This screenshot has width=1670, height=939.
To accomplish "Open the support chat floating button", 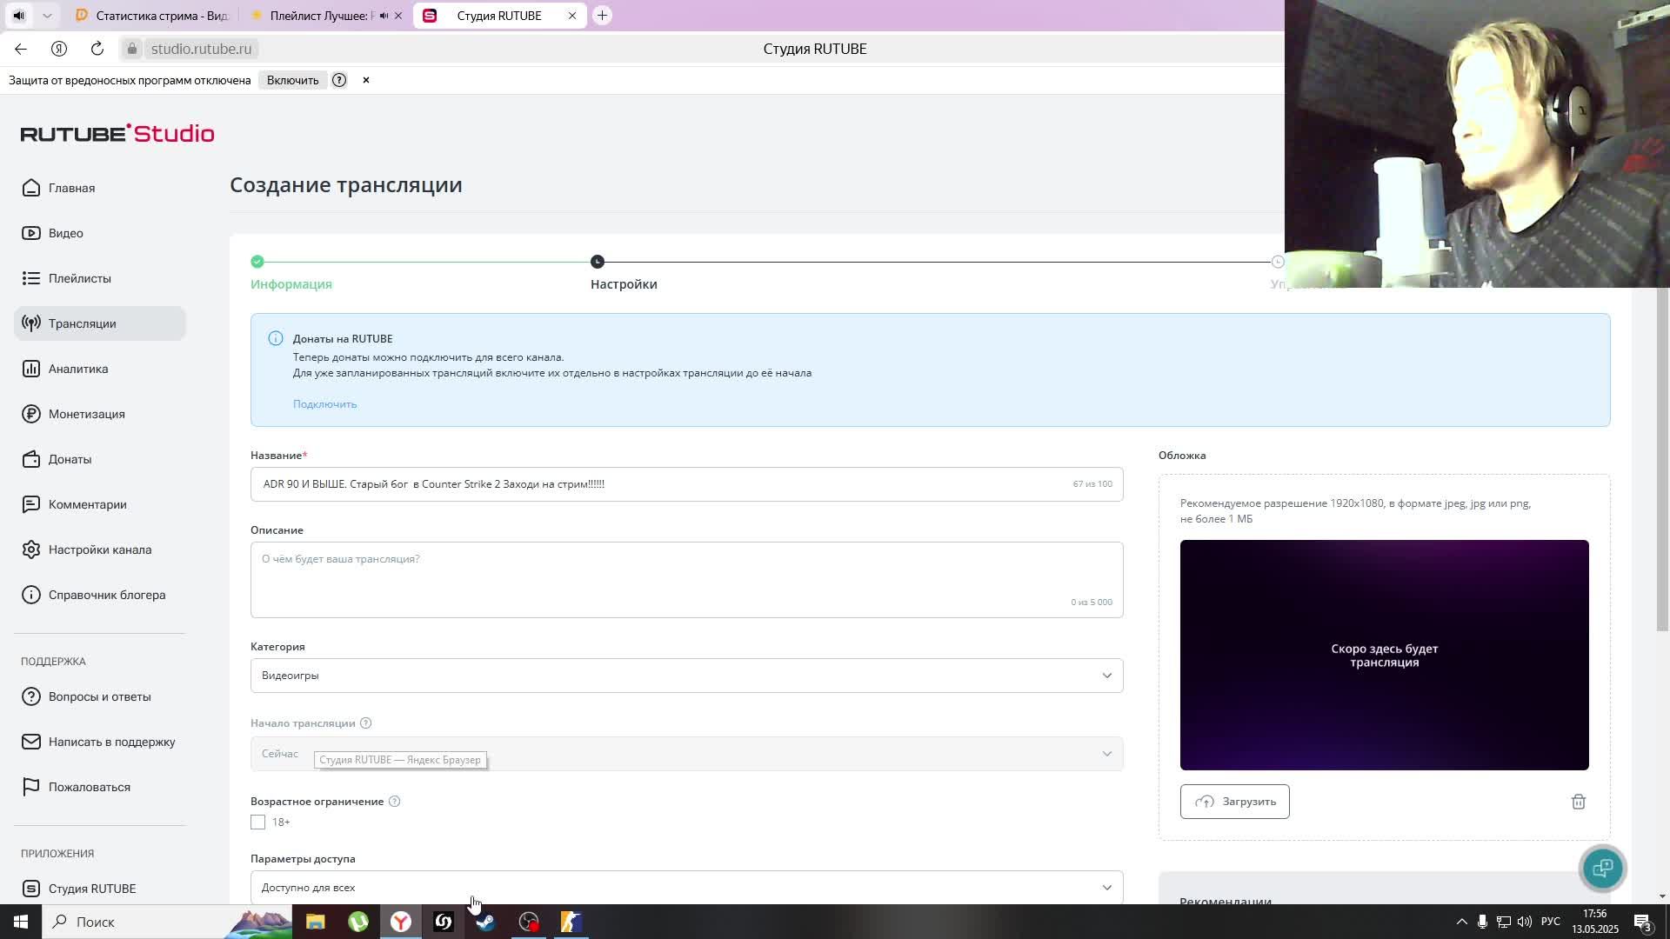I will (x=1602, y=868).
